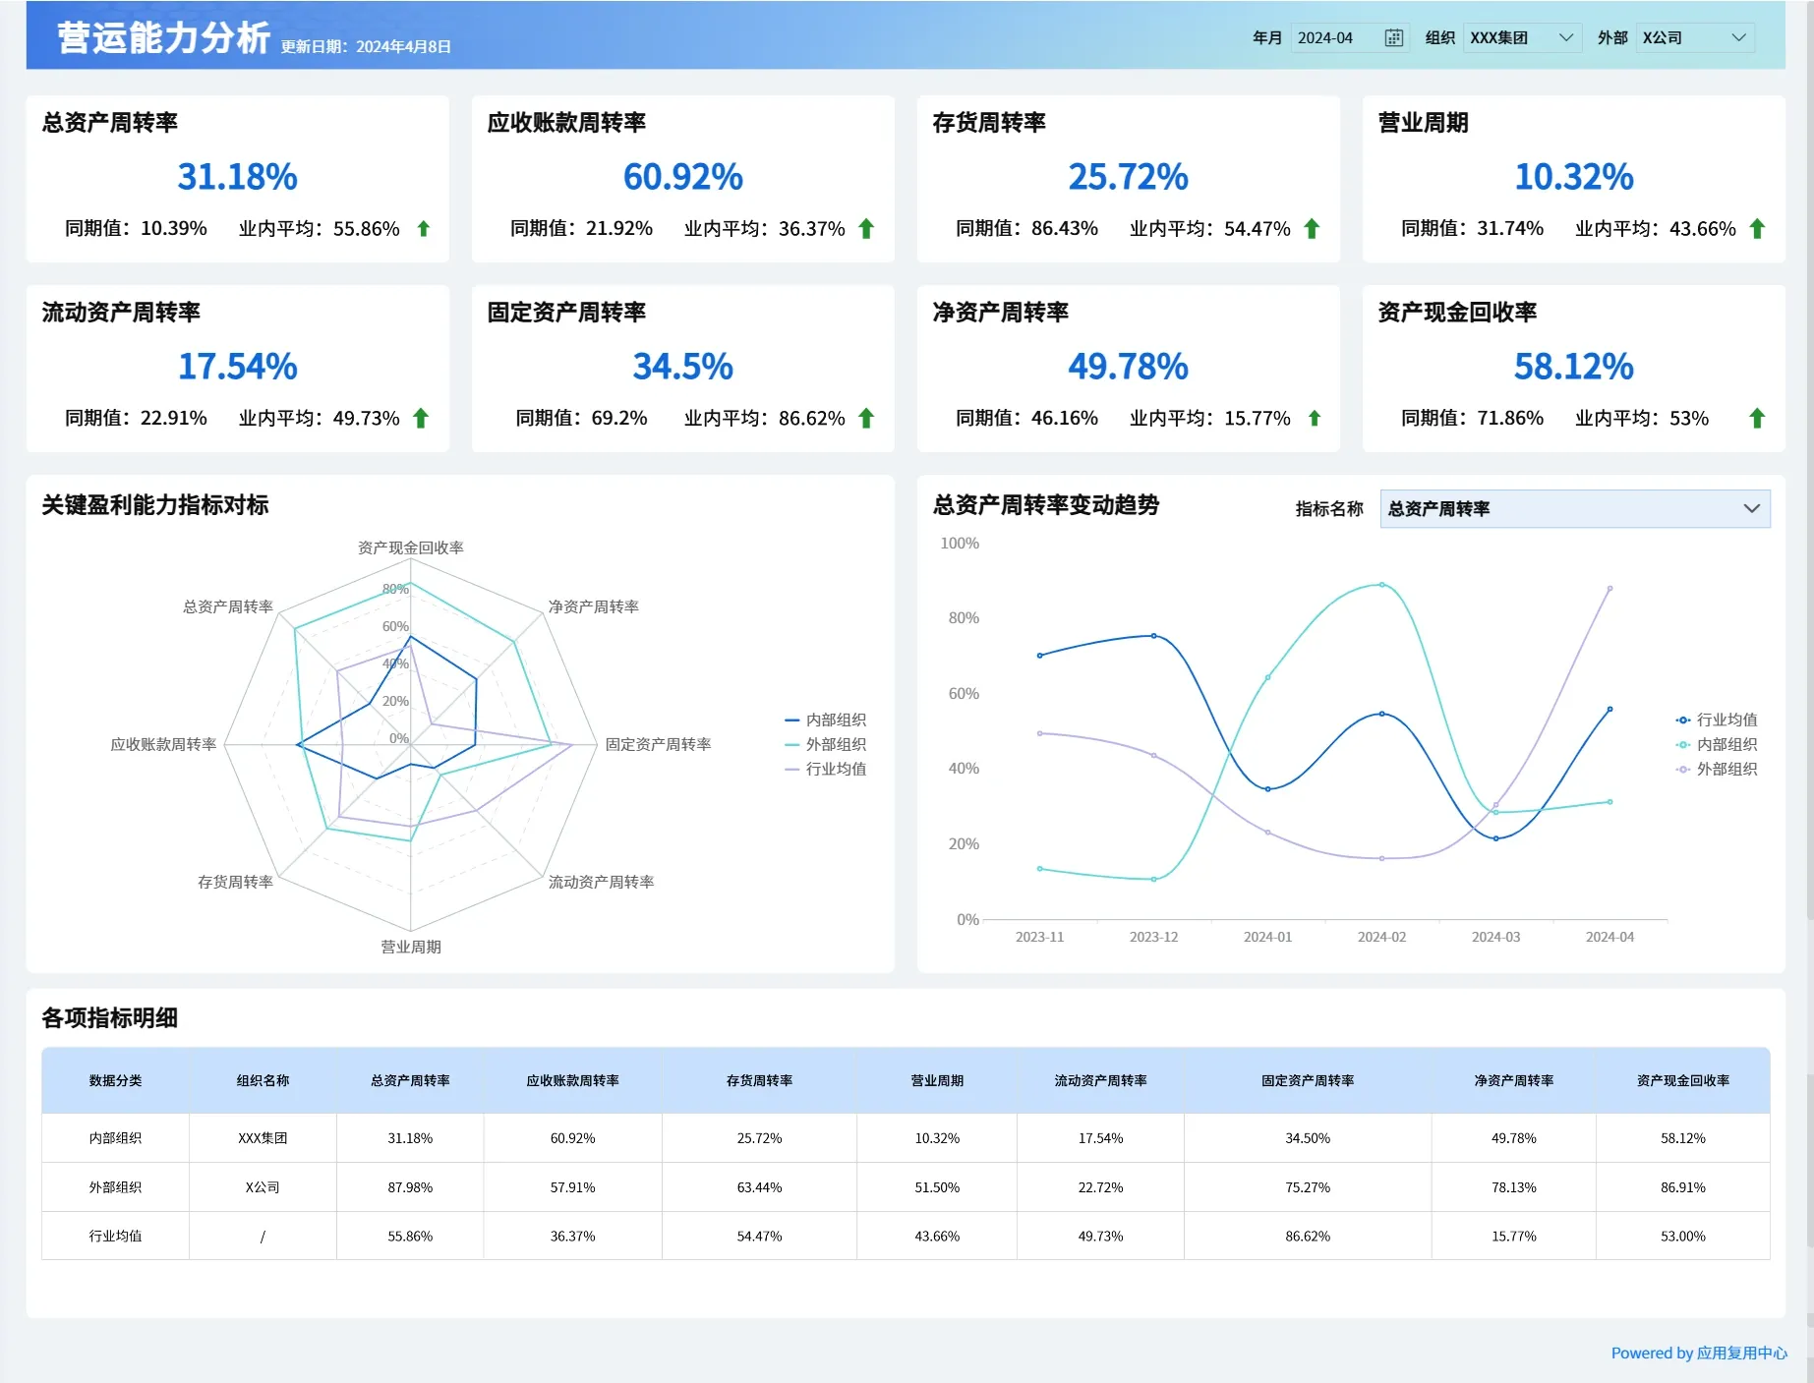Click the 各项指标明细 section title
1814x1383 pixels.
[110, 1018]
